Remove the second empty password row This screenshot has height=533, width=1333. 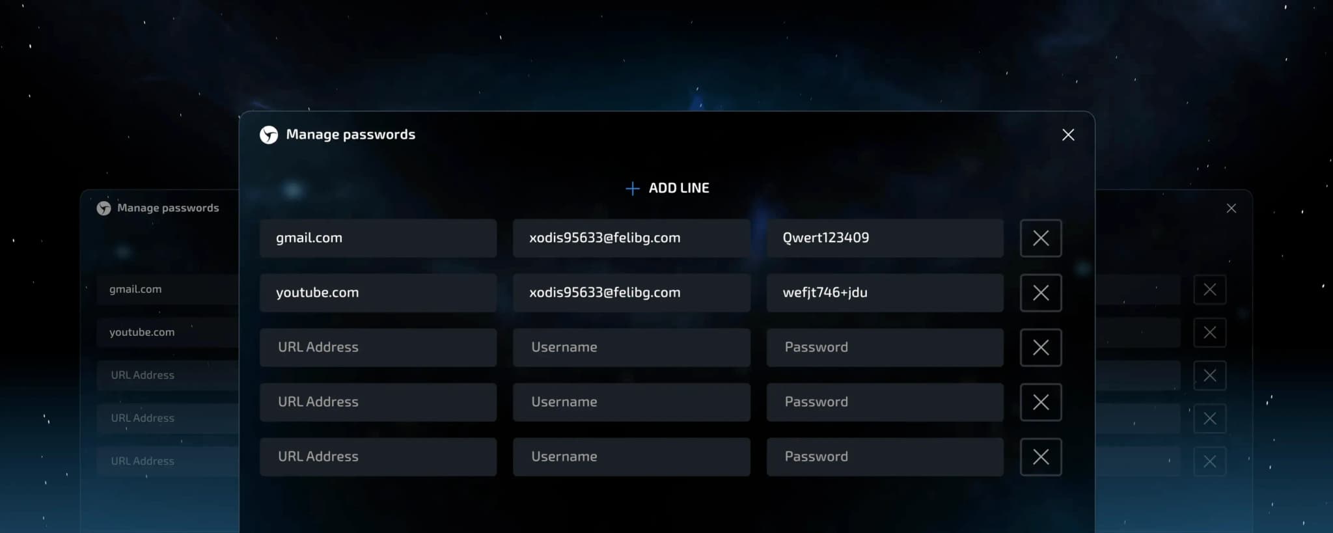1040,402
